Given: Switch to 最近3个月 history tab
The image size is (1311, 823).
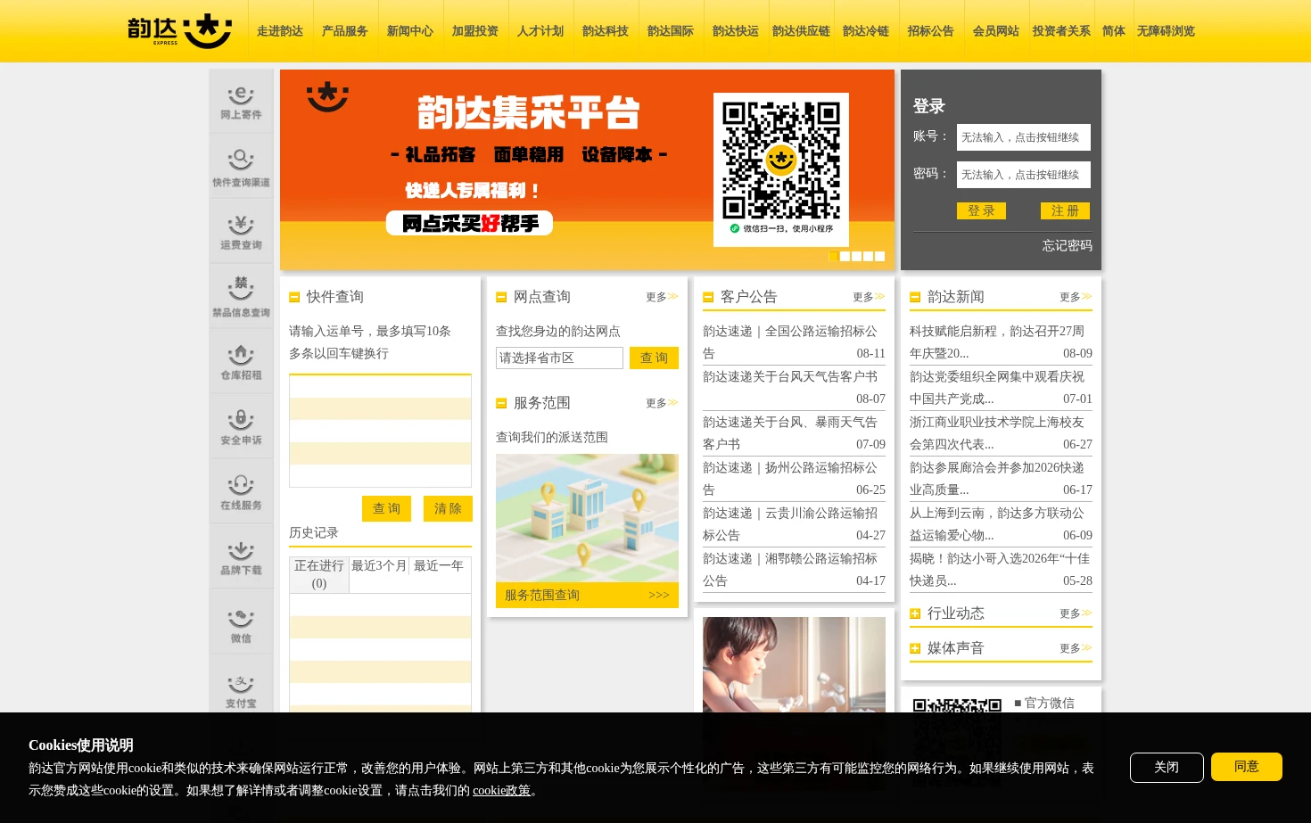Looking at the screenshot, I should pos(379,566).
